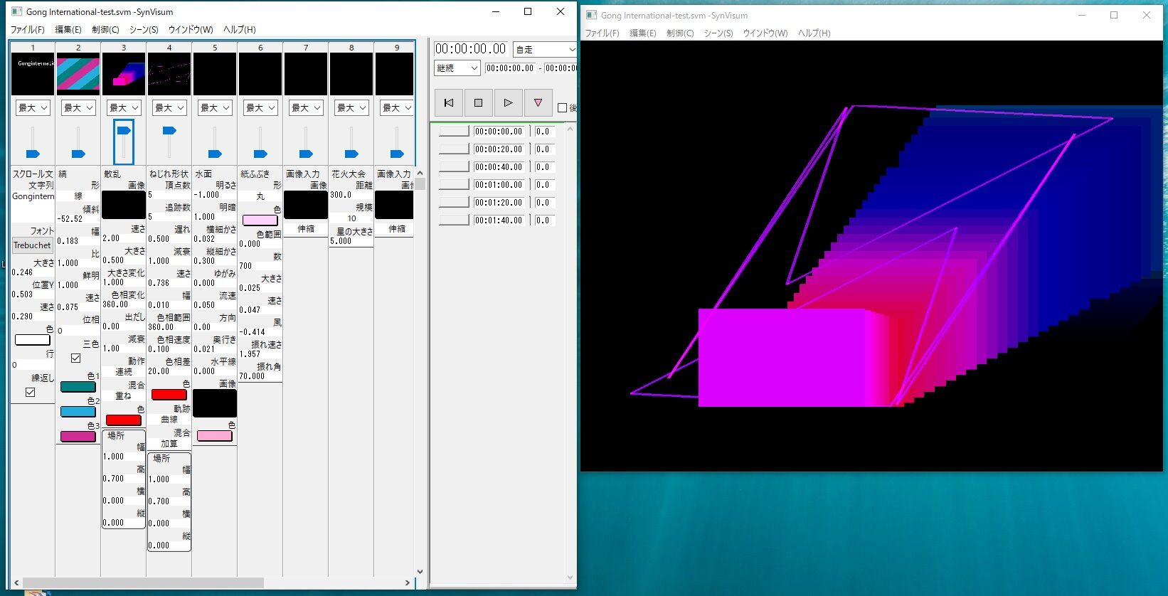
Task: Click the SynVisum app icon in the preview window title bar
Action: click(x=591, y=15)
